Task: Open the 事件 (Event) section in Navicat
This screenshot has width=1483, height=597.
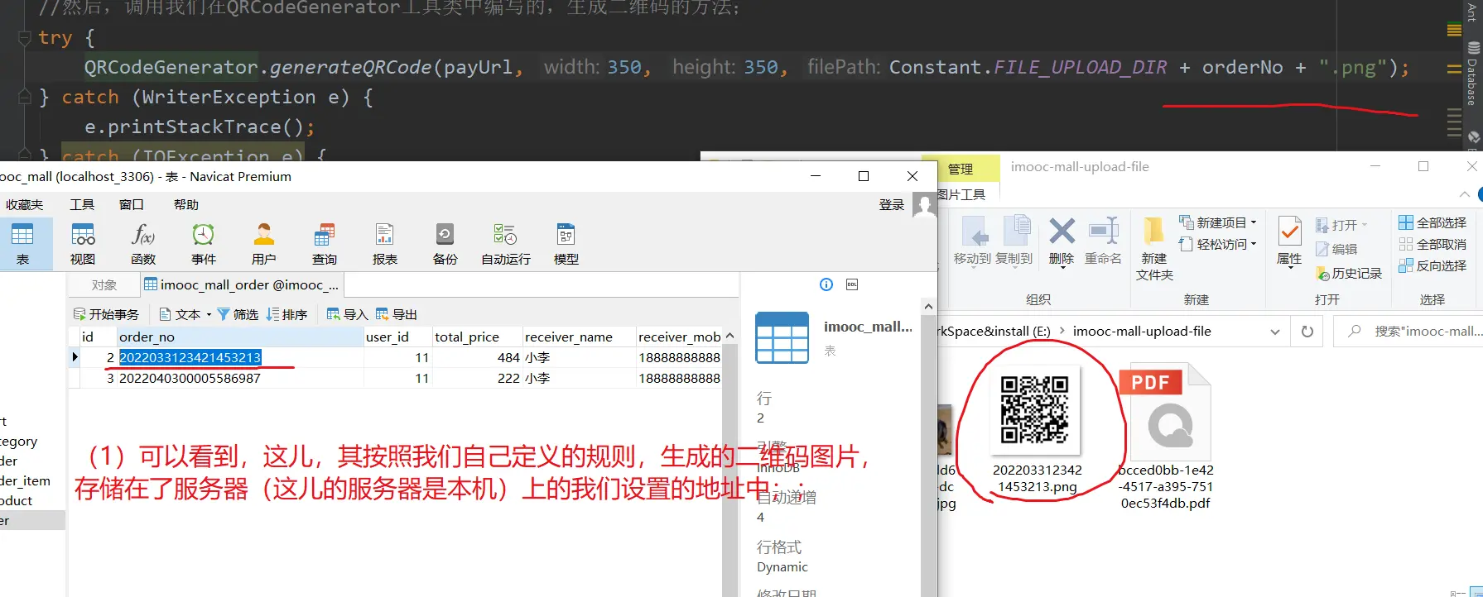Action: click(204, 244)
